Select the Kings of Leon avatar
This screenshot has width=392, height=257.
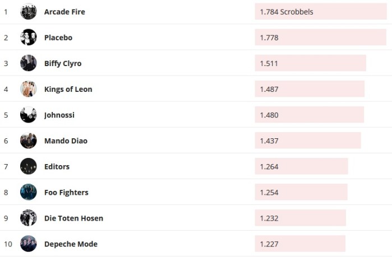[x=28, y=89]
